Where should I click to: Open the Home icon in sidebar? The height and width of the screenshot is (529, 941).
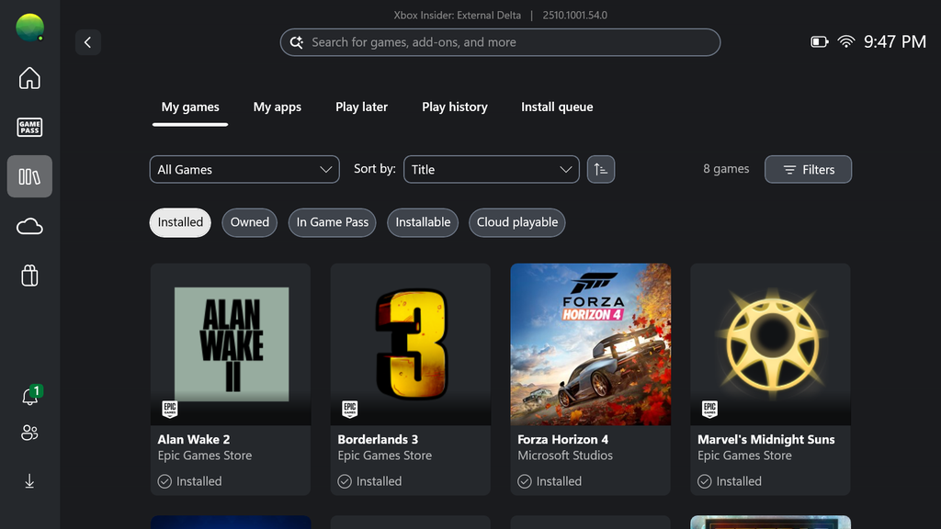click(29, 78)
